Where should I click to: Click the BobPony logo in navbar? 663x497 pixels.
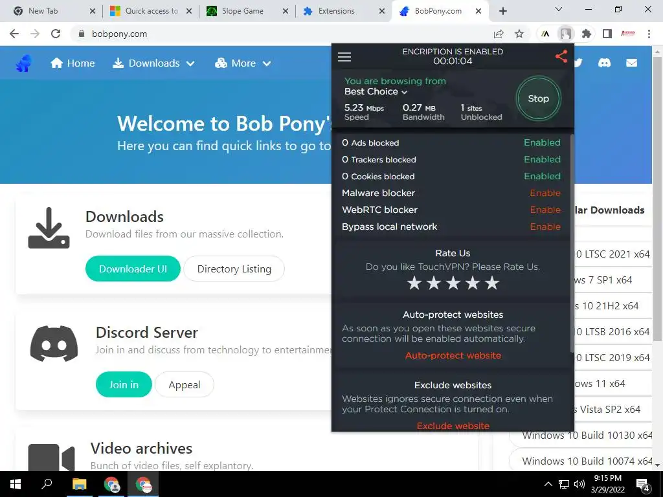pos(24,63)
